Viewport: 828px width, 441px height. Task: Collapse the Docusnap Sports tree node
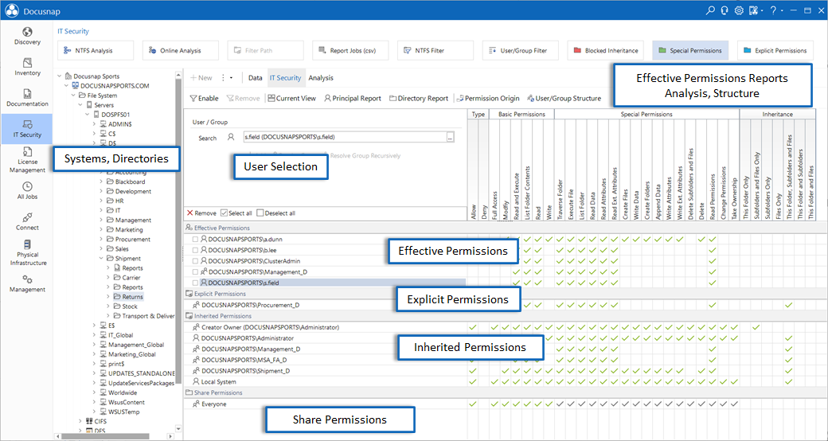tap(60, 76)
